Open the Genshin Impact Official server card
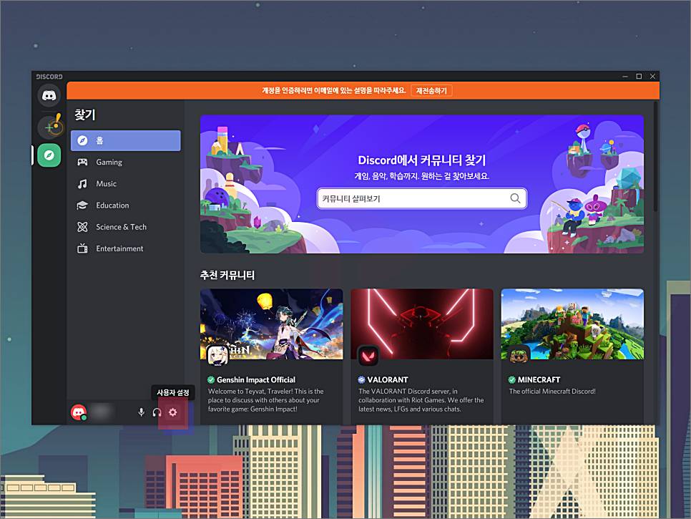The height and width of the screenshot is (519, 691). pos(272,356)
